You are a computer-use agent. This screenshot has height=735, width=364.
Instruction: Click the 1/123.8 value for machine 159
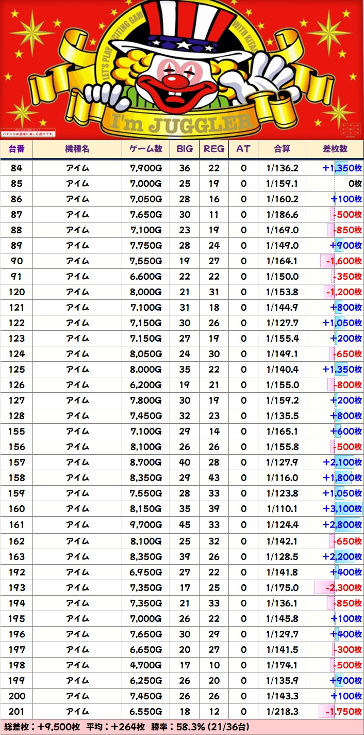(x=282, y=493)
